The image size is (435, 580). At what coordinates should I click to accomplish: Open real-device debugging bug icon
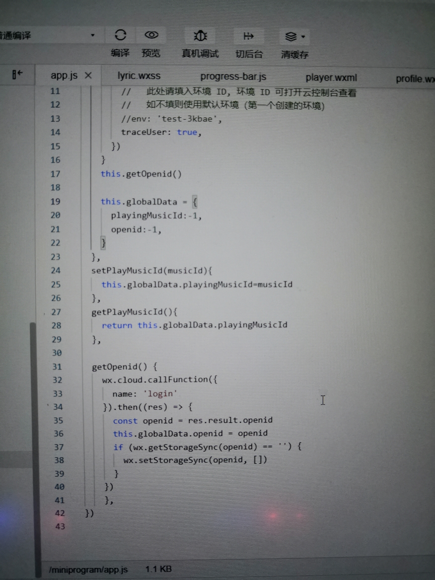click(x=200, y=36)
